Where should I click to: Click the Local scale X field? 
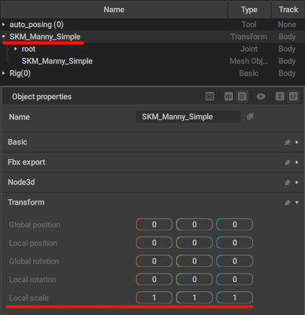point(154,297)
